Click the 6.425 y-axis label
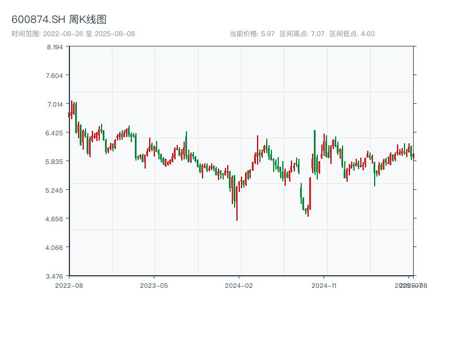Viewport: 459px width, 344px height. click(x=55, y=133)
